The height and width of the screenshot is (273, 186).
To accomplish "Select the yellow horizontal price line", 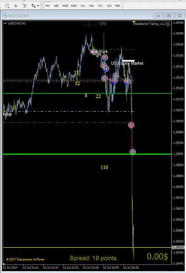I will 87,247.
